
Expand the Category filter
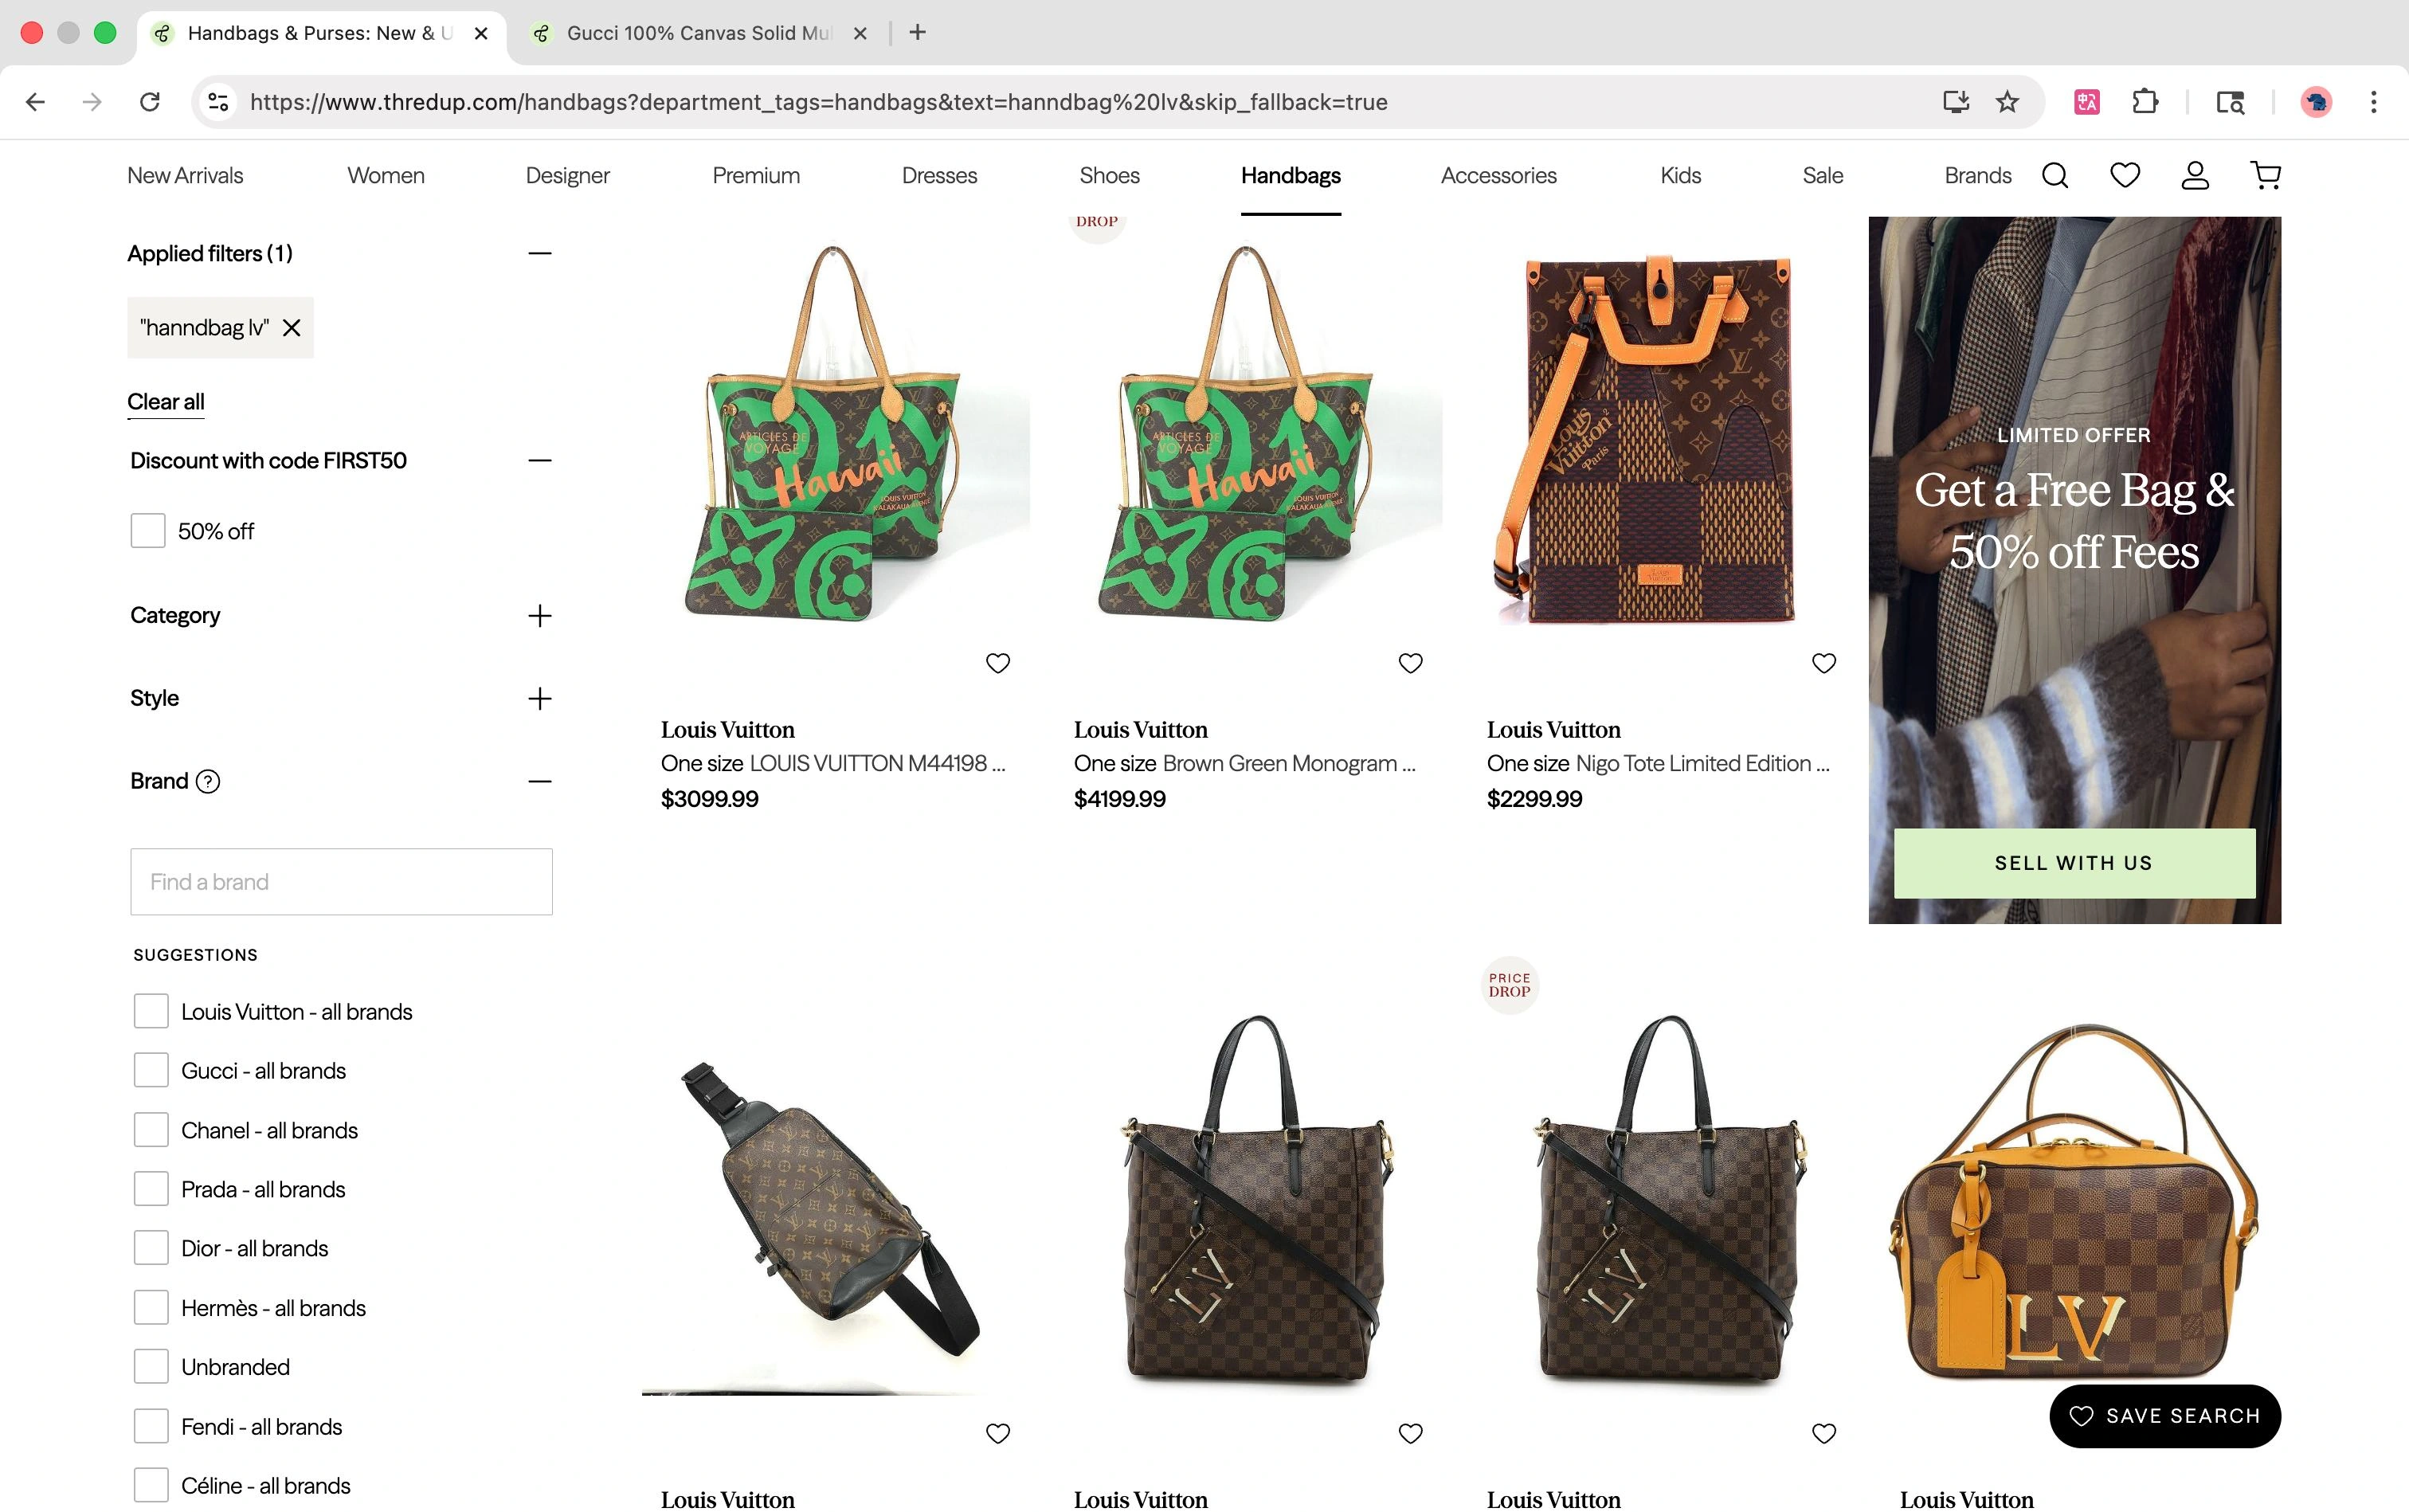click(x=540, y=616)
